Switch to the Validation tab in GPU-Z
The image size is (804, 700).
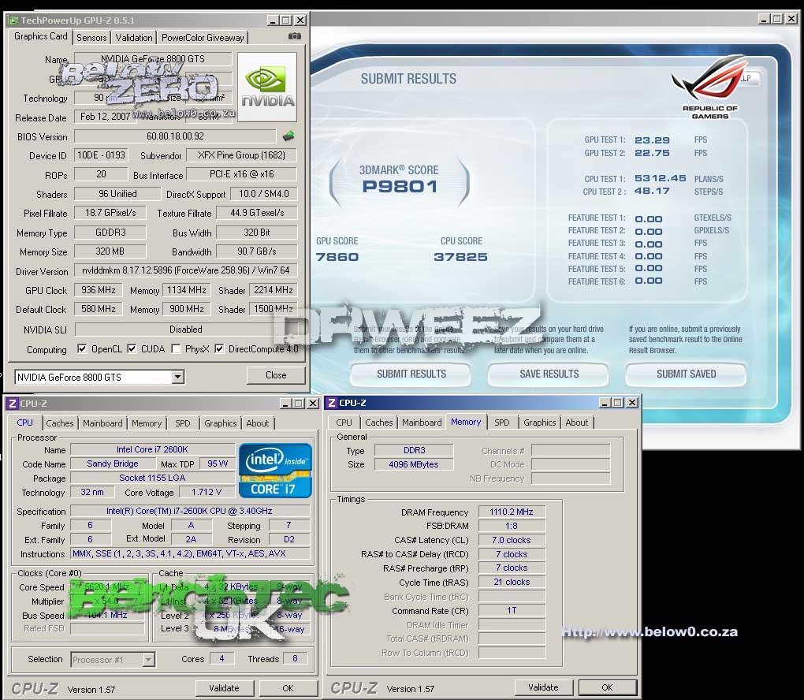133,37
